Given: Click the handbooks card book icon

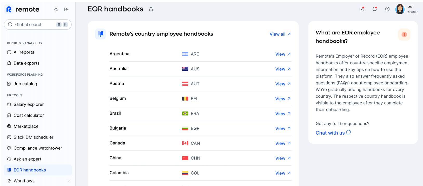Looking at the screenshot, I should [101, 34].
